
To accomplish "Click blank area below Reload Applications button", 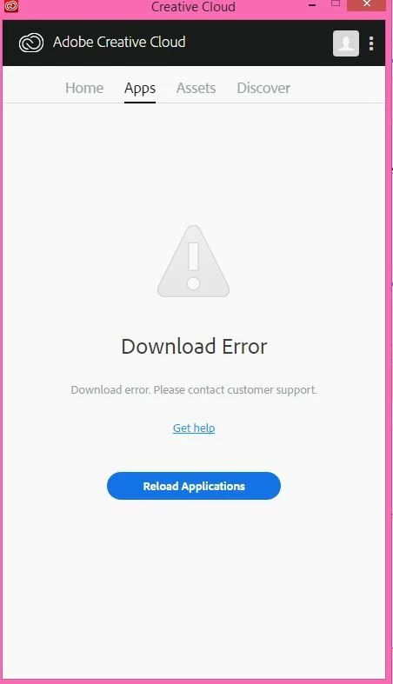I will [x=194, y=589].
